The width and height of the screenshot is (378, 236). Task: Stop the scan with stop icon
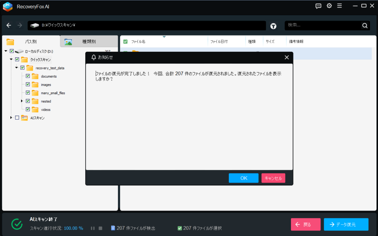pos(100,228)
